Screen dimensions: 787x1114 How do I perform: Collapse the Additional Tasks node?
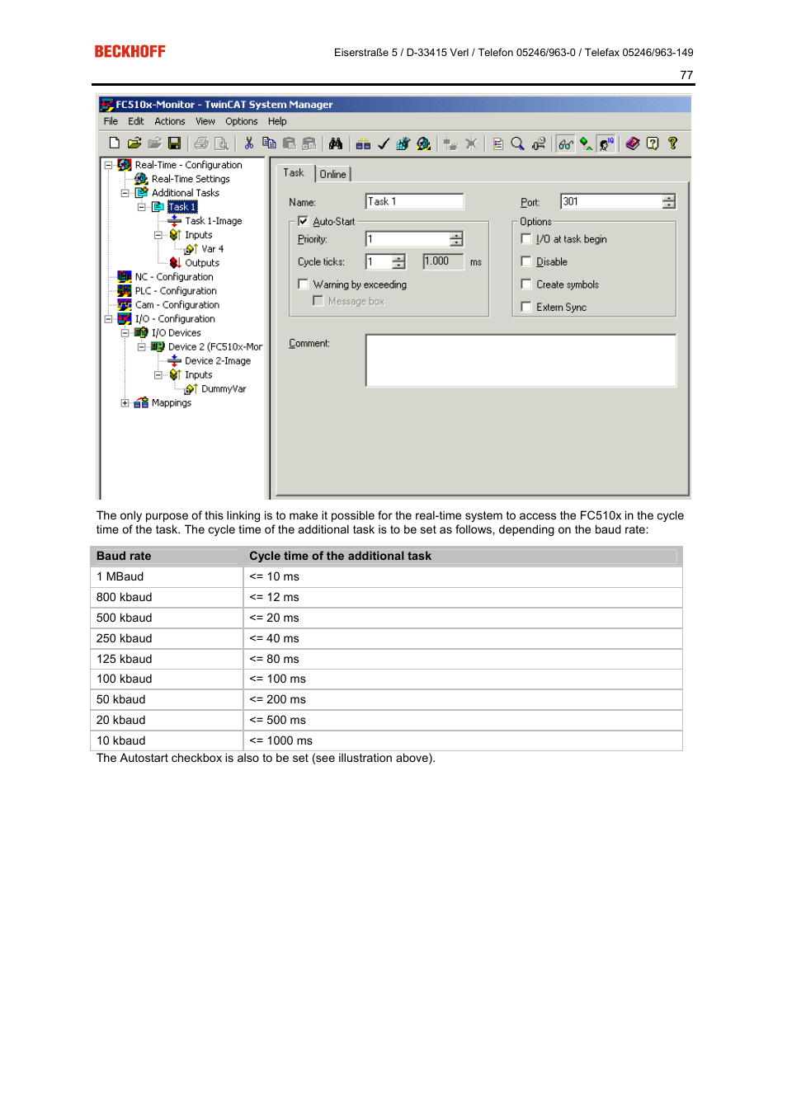click(125, 193)
